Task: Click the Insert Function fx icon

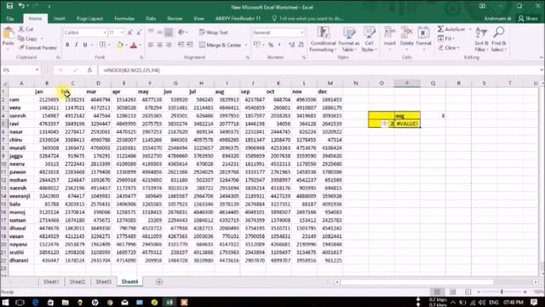Action: pyautogui.click(x=89, y=70)
